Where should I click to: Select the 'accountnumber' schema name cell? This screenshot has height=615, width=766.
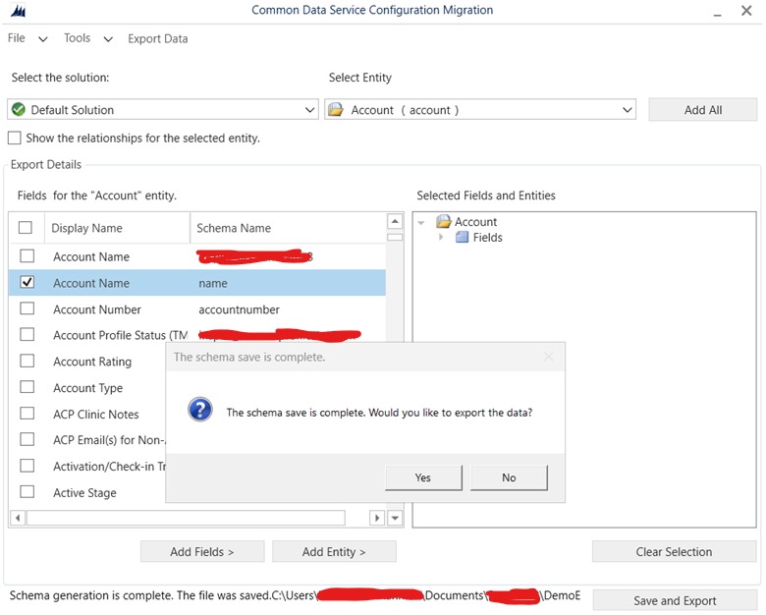tap(239, 309)
